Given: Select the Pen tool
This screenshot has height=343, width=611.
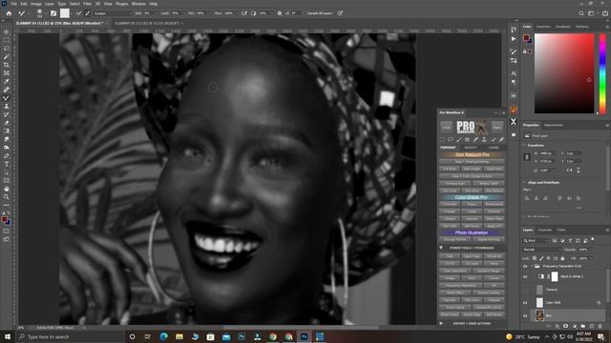Looking at the screenshot, I should tap(7, 155).
